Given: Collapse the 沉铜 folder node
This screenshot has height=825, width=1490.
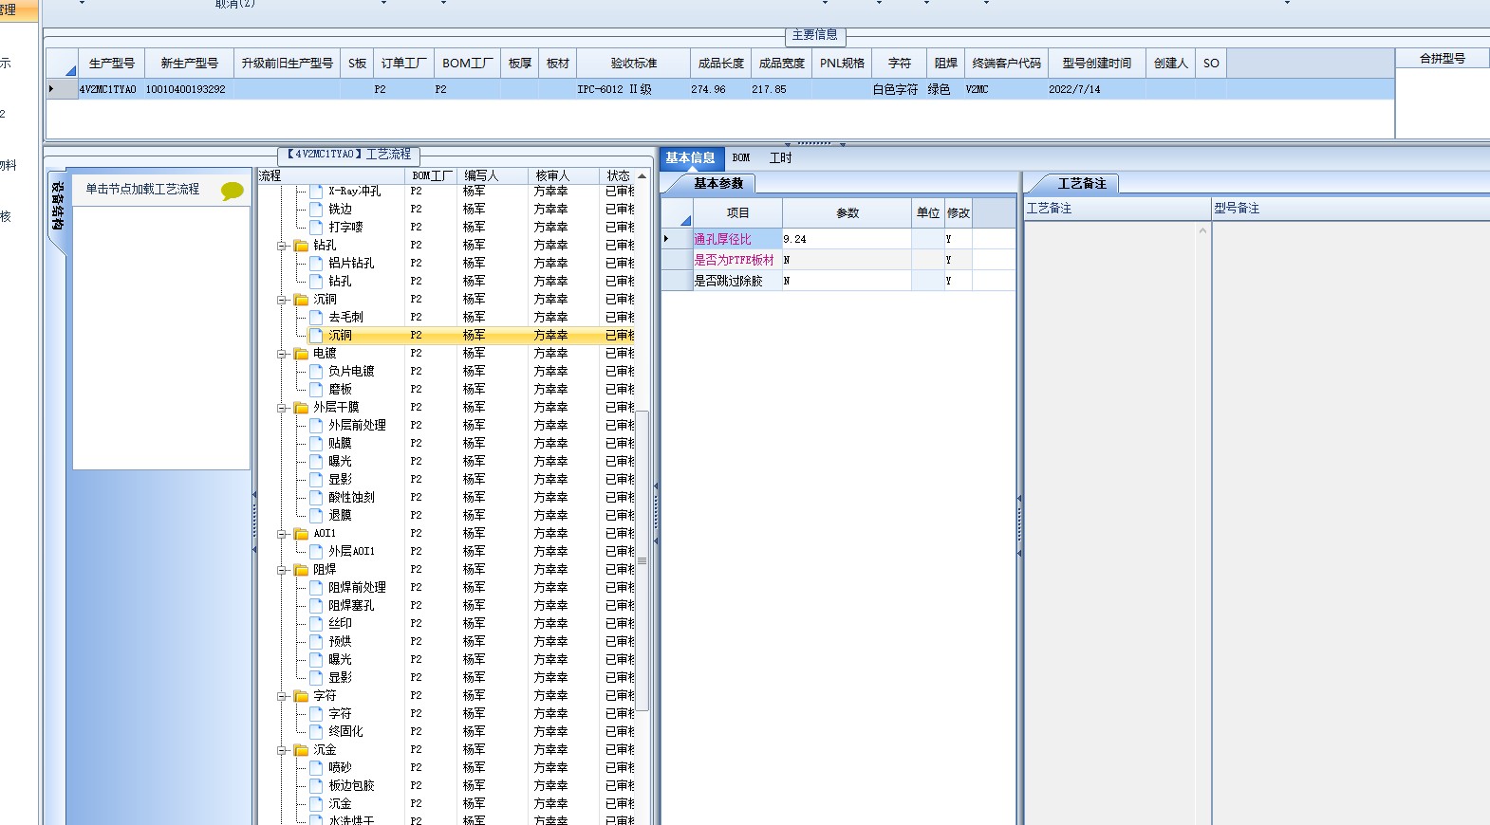Looking at the screenshot, I should point(282,300).
